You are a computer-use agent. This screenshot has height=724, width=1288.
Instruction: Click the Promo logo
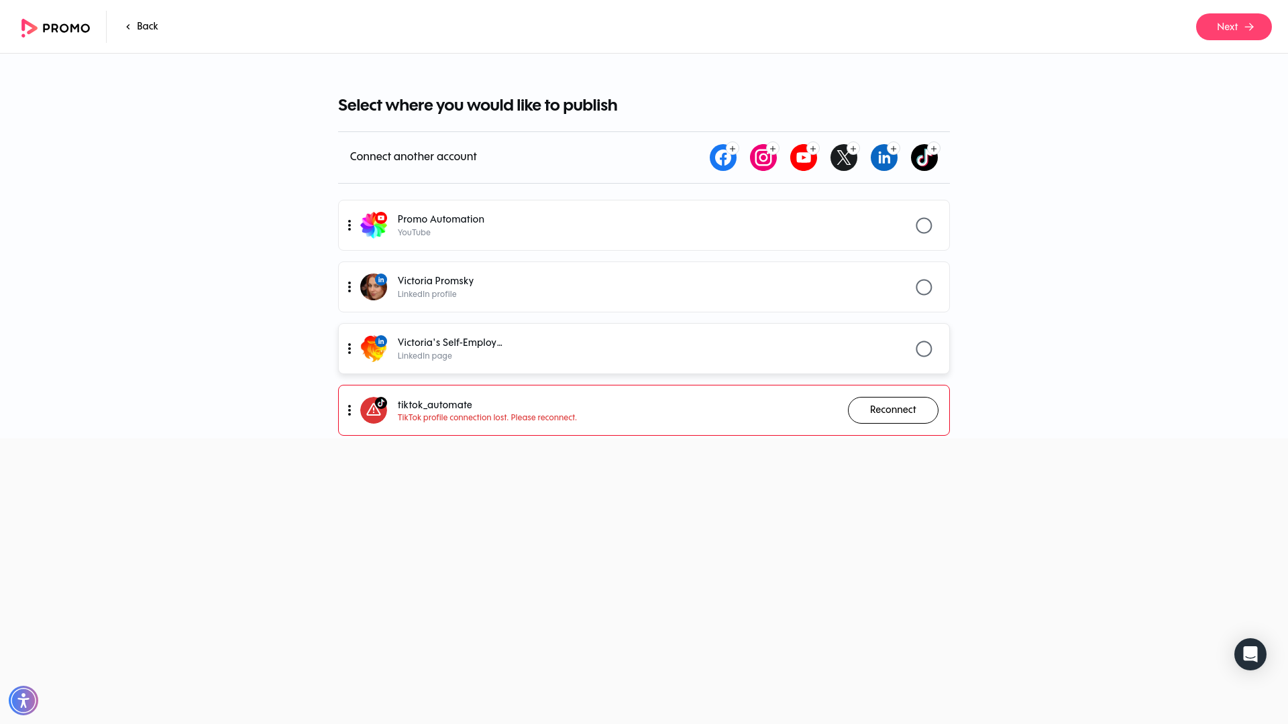[56, 27]
